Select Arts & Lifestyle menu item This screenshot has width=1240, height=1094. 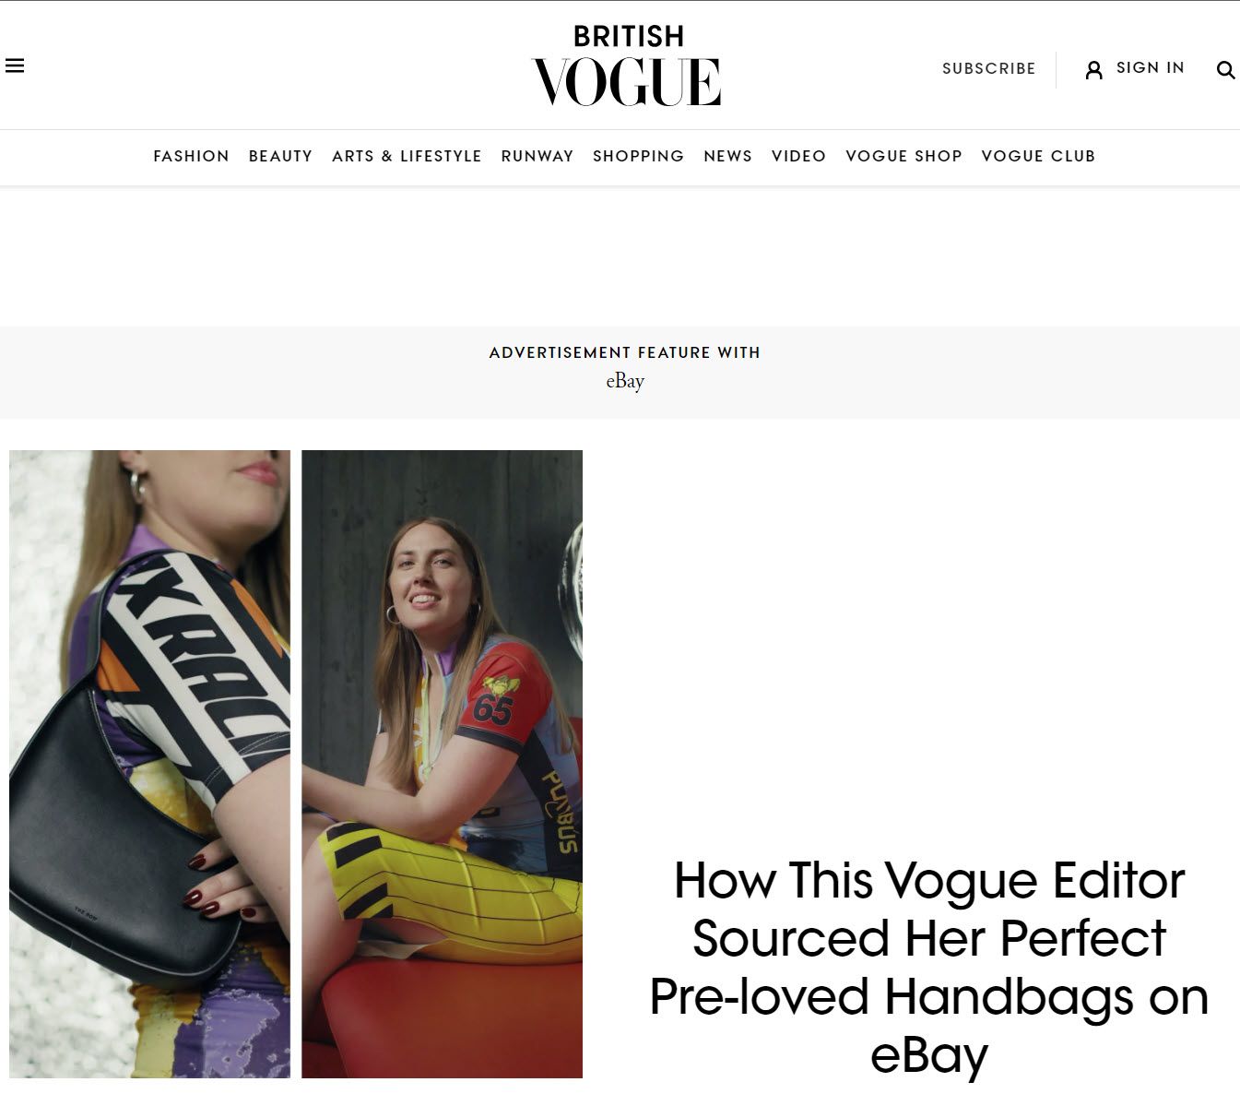(407, 156)
